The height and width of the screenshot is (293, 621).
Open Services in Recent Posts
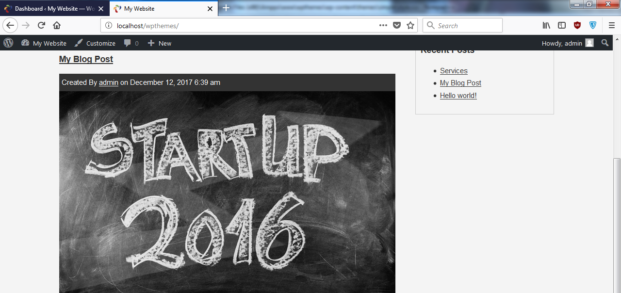coord(454,71)
